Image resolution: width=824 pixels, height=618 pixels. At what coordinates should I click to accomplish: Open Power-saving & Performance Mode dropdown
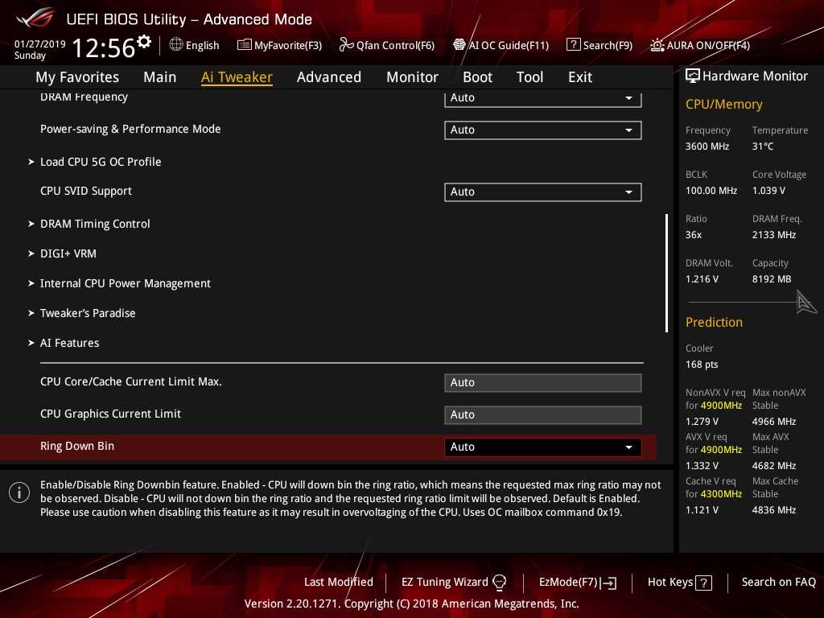[542, 130]
